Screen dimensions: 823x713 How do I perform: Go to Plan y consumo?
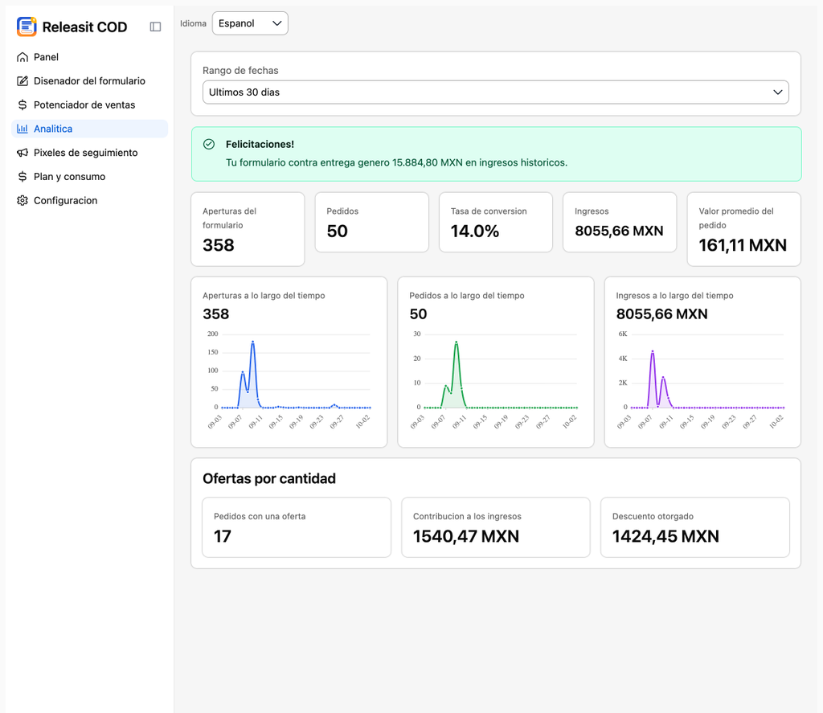tap(89, 176)
